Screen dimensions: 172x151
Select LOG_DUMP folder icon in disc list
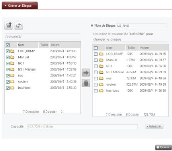(x=101, y=54)
